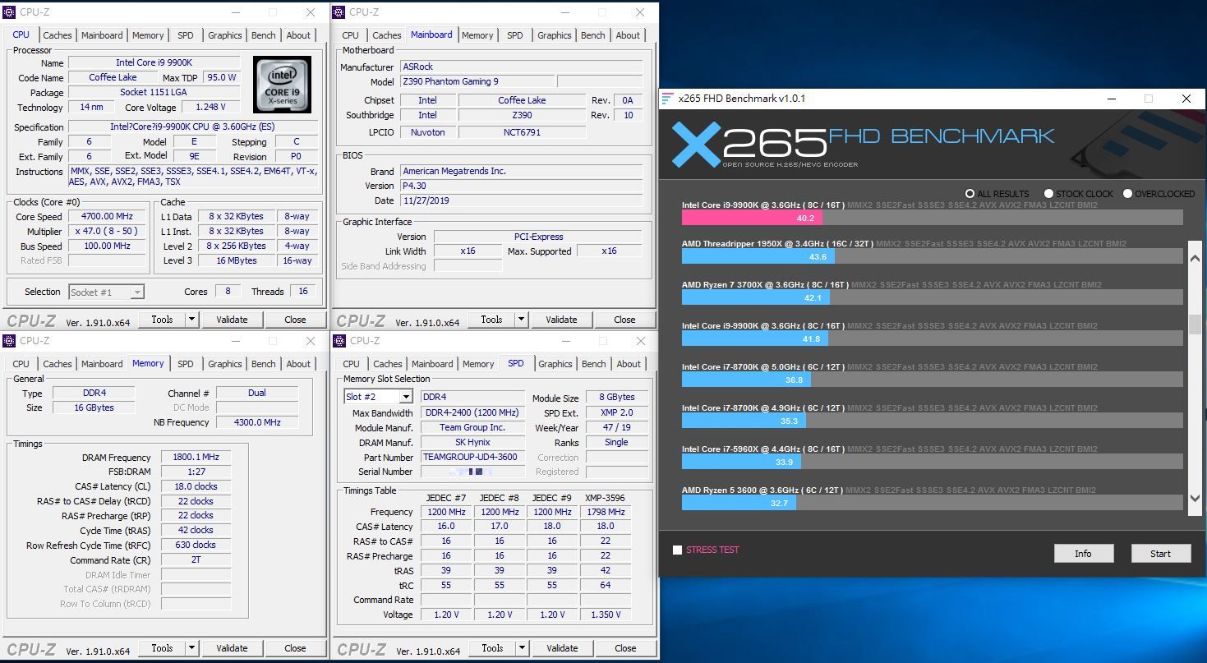Switch to CPU tab in the lower-left Memory window
This screenshot has height=663, width=1207.
(x=21, y=364)
